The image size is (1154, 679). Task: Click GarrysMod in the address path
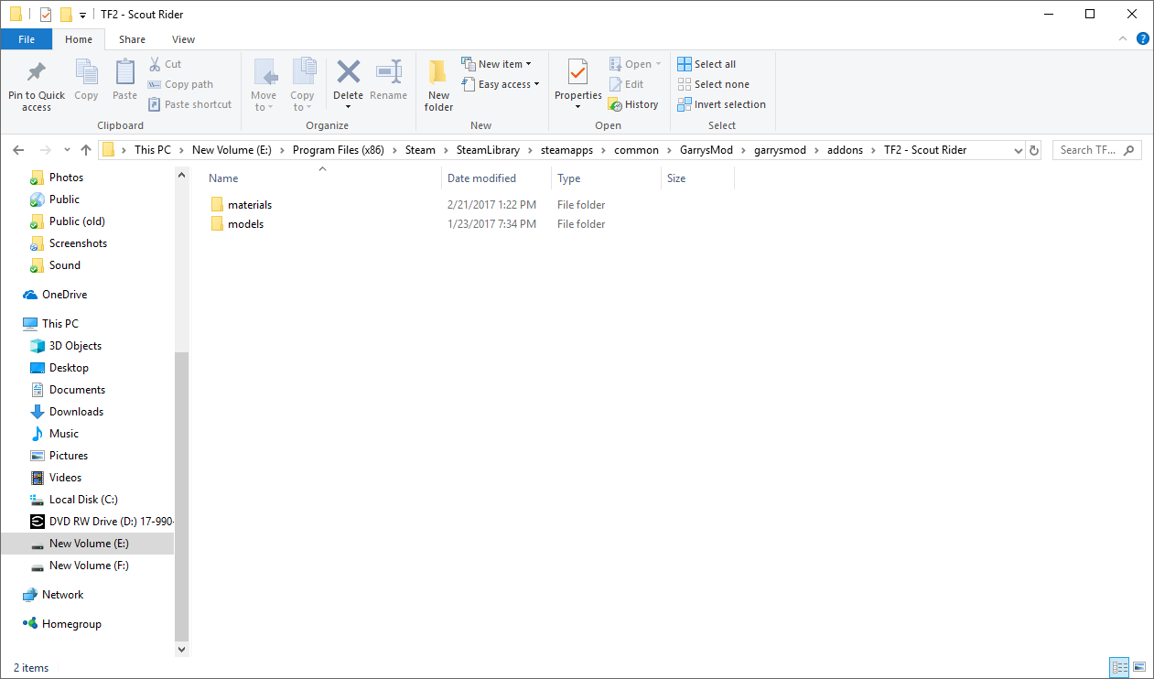click(706, 150)
